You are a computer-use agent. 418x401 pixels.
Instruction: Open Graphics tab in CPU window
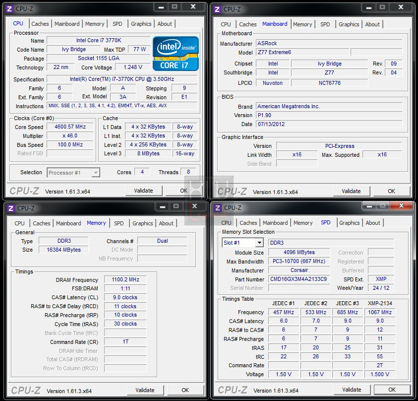(x=141, y=24)
